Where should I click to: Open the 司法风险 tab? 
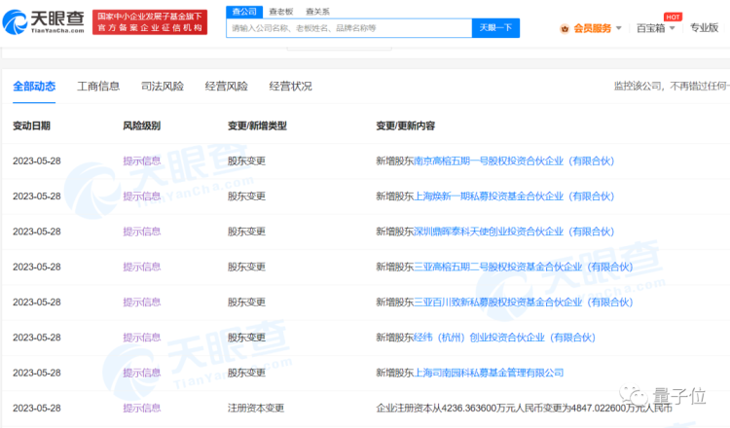163,87
